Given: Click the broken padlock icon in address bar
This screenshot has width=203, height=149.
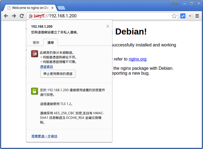Looking at the screenshot, I should [31, 16].
